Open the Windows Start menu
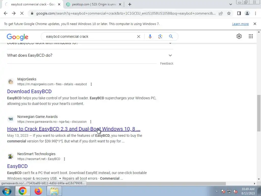 (x=6, y=191)
